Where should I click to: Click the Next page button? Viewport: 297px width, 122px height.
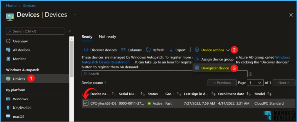pos(284,83)
